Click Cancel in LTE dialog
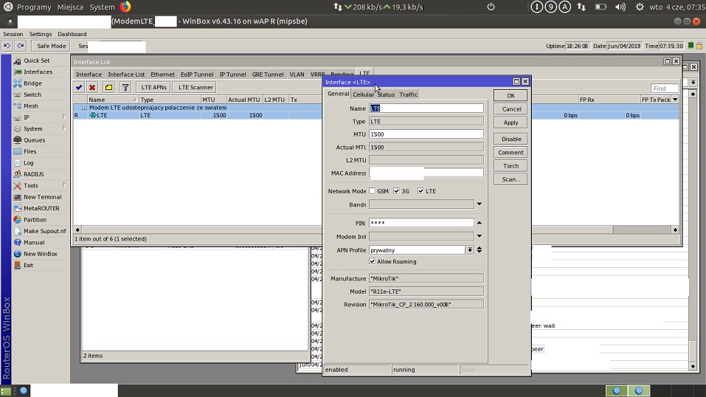This screenshot has height=397, width=706. [x=511, y=109]
